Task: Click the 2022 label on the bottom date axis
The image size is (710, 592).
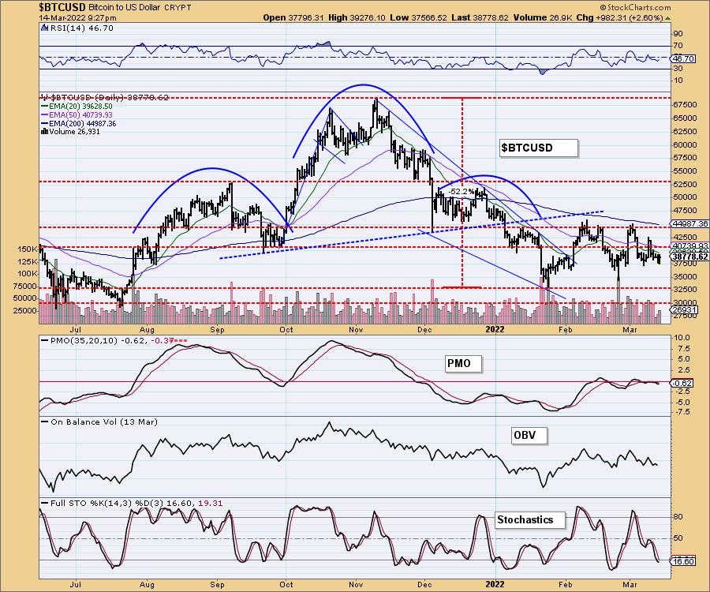Action: tap(495, 584)
